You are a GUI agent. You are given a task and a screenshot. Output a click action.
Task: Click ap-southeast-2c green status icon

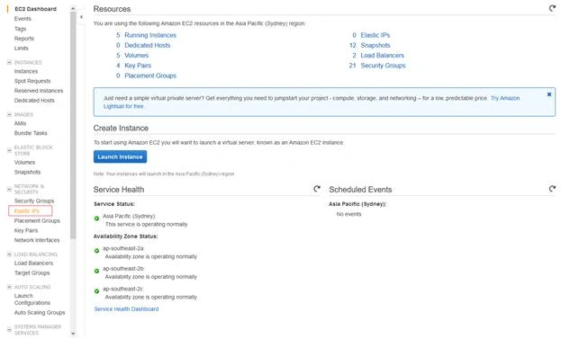tap(96, 291)
